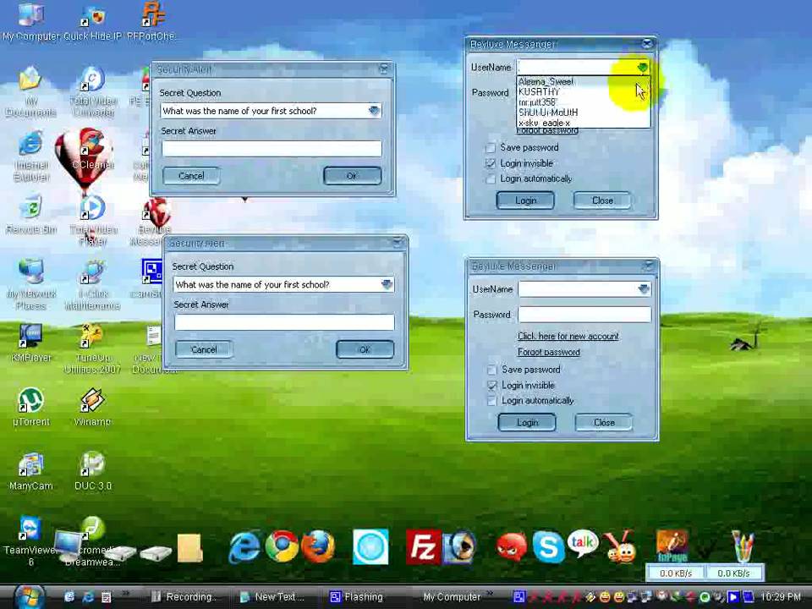812x609 pixels.
Task: Open My Documents desktop icon
Action: [x=30, y=92]
